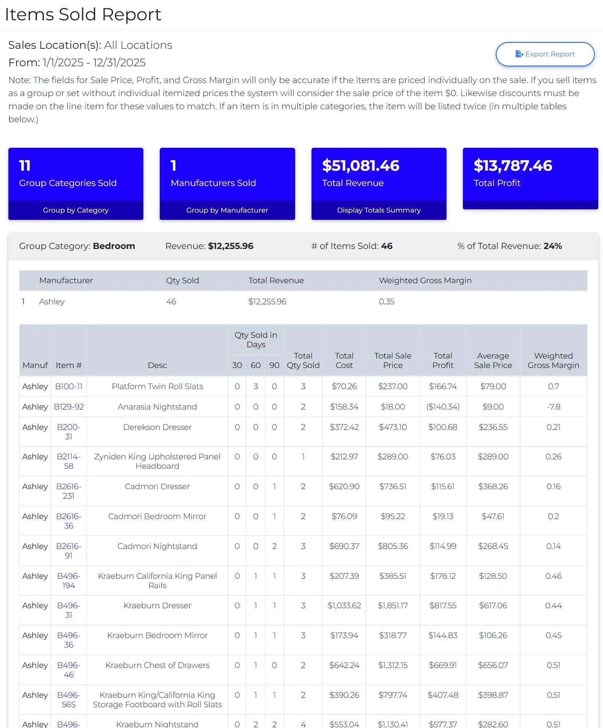Click total qty sold for Kraeburn Bedroom Mirror

(303, 635)
